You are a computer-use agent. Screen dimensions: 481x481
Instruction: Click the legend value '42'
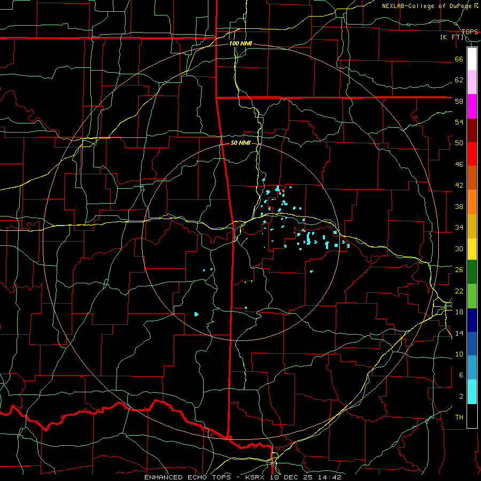pos(459,185)
